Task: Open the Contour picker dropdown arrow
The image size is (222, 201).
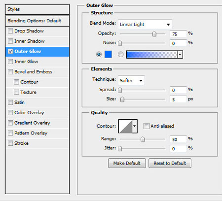Action: (135, 126)
